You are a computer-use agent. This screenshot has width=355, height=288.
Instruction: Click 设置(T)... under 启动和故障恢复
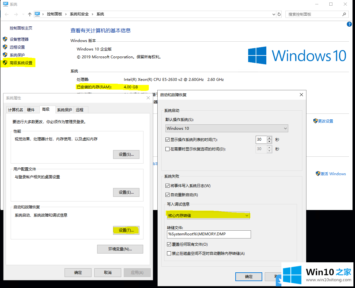pyautogui.click(x=126, y=230)
